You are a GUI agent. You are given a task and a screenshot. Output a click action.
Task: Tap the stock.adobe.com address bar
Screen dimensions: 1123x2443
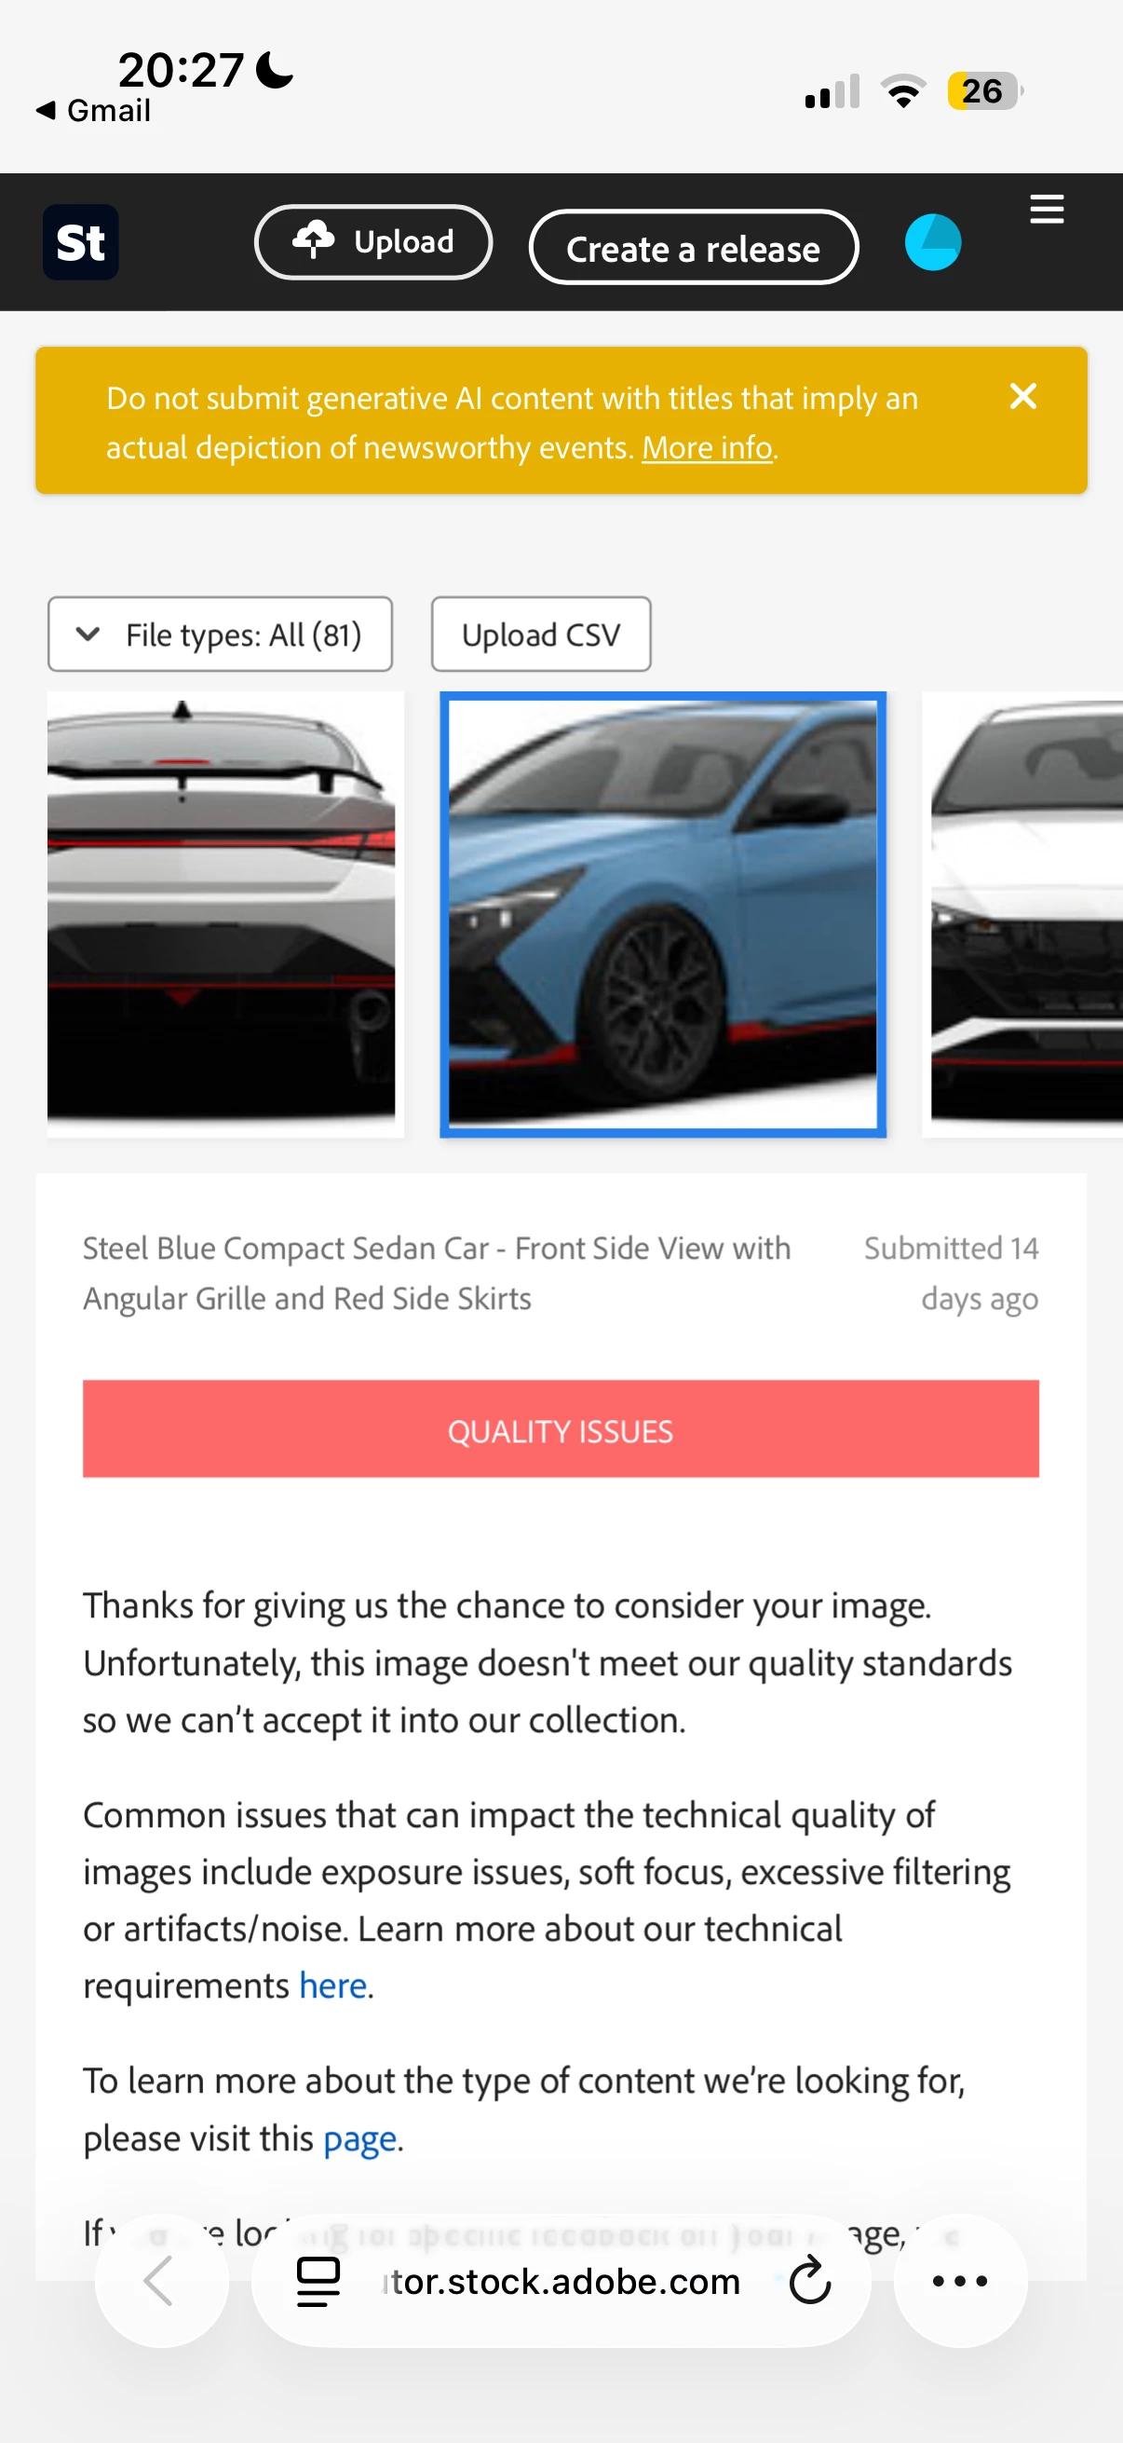(x=563, y=2281)
